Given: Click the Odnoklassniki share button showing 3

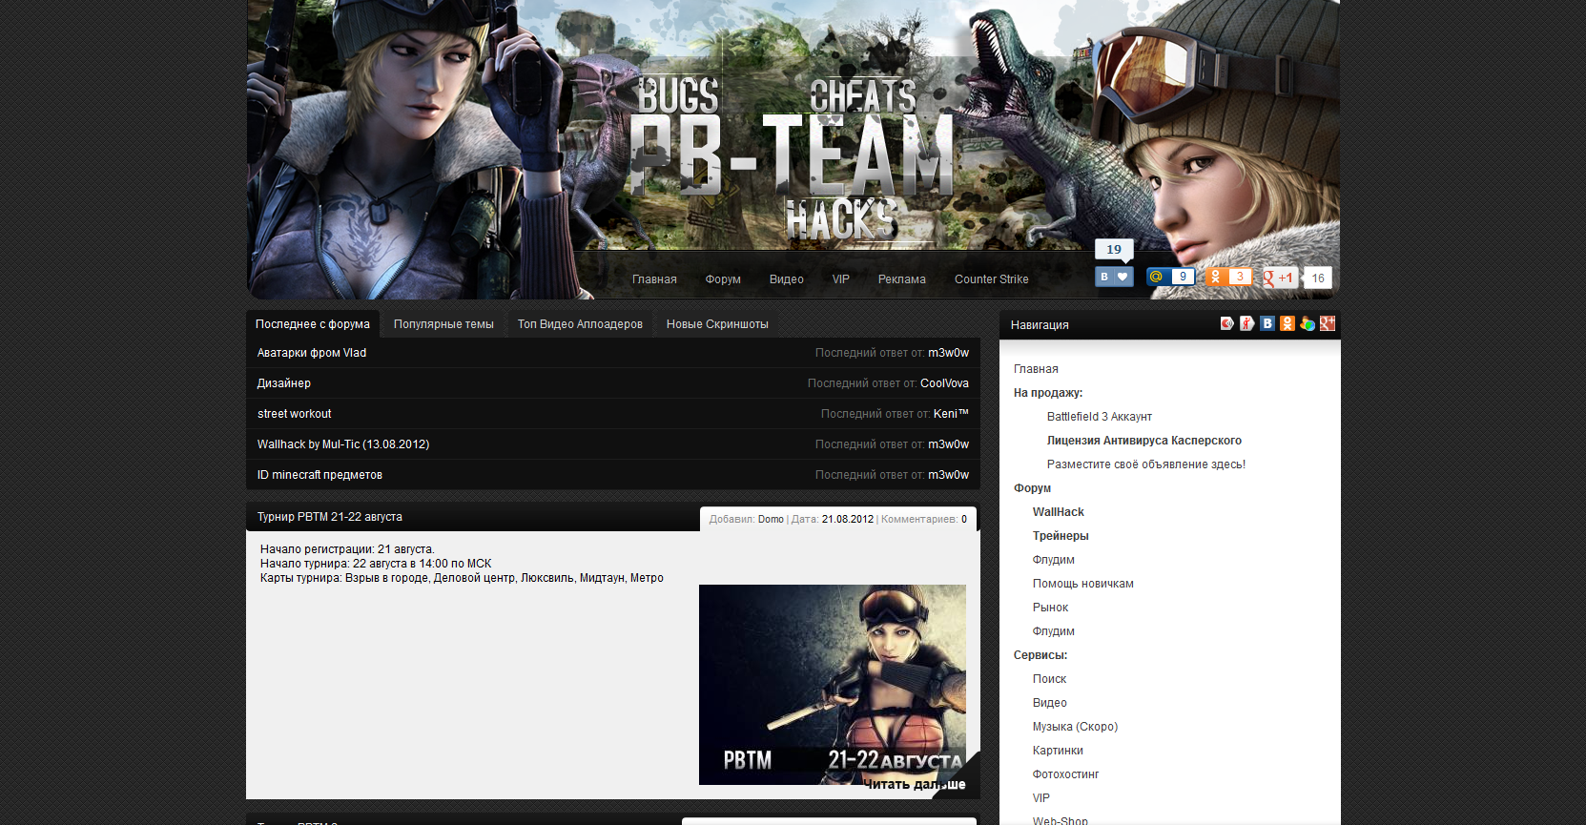Looking at the screenshot, I should [x=1228, y=277].
